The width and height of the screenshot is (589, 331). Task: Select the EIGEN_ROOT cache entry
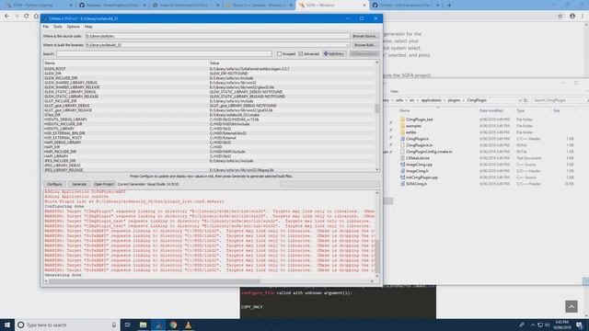[55, 69]
